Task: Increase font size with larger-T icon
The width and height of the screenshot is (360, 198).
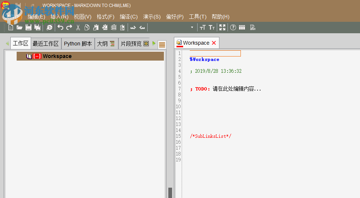Action: [x=202, y=27]
